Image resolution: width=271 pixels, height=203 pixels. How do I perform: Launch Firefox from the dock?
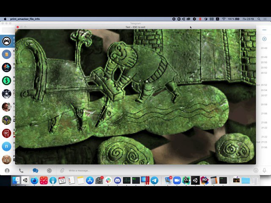34,181
